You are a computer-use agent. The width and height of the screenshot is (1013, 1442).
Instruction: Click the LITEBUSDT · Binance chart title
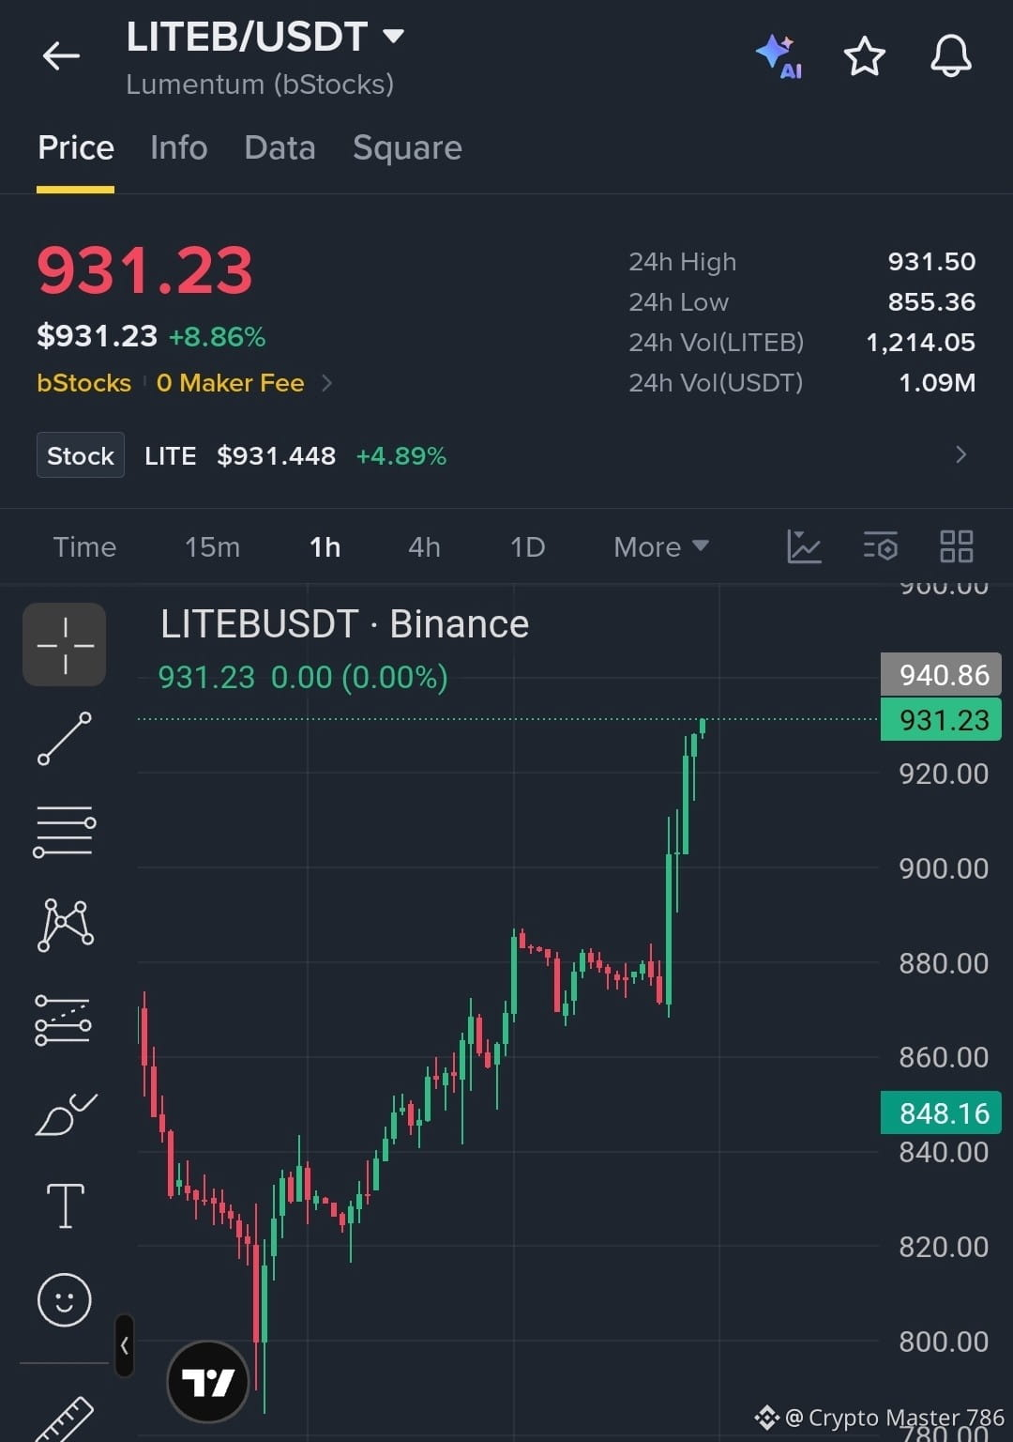tap(344, 624)
